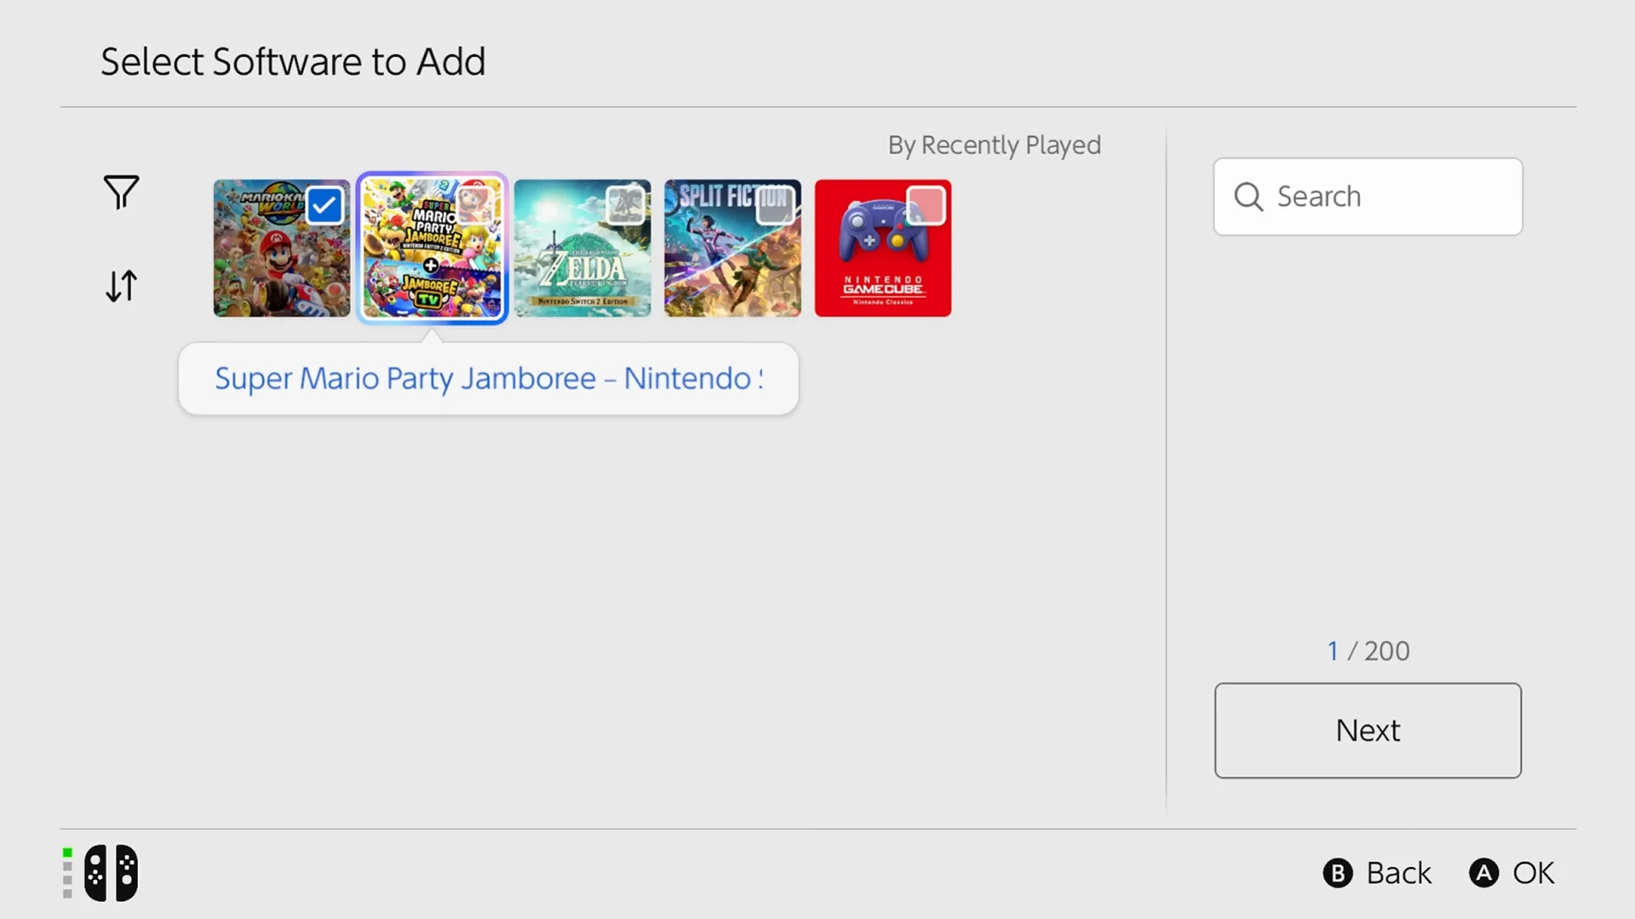Click inside the Search field
The image size is (1635, 919).
click(x=1367, y=197)
